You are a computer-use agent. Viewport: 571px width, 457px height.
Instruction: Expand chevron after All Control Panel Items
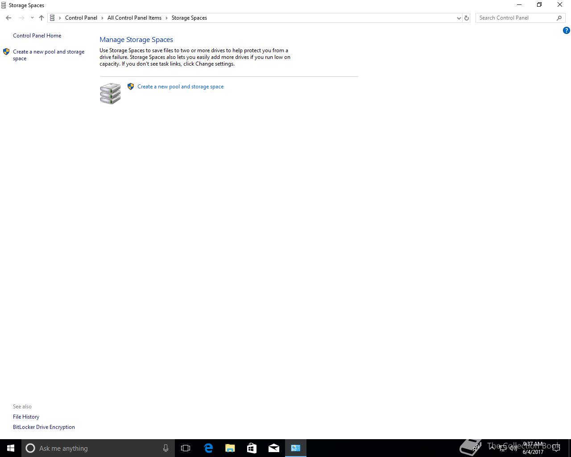coord(167,18)
